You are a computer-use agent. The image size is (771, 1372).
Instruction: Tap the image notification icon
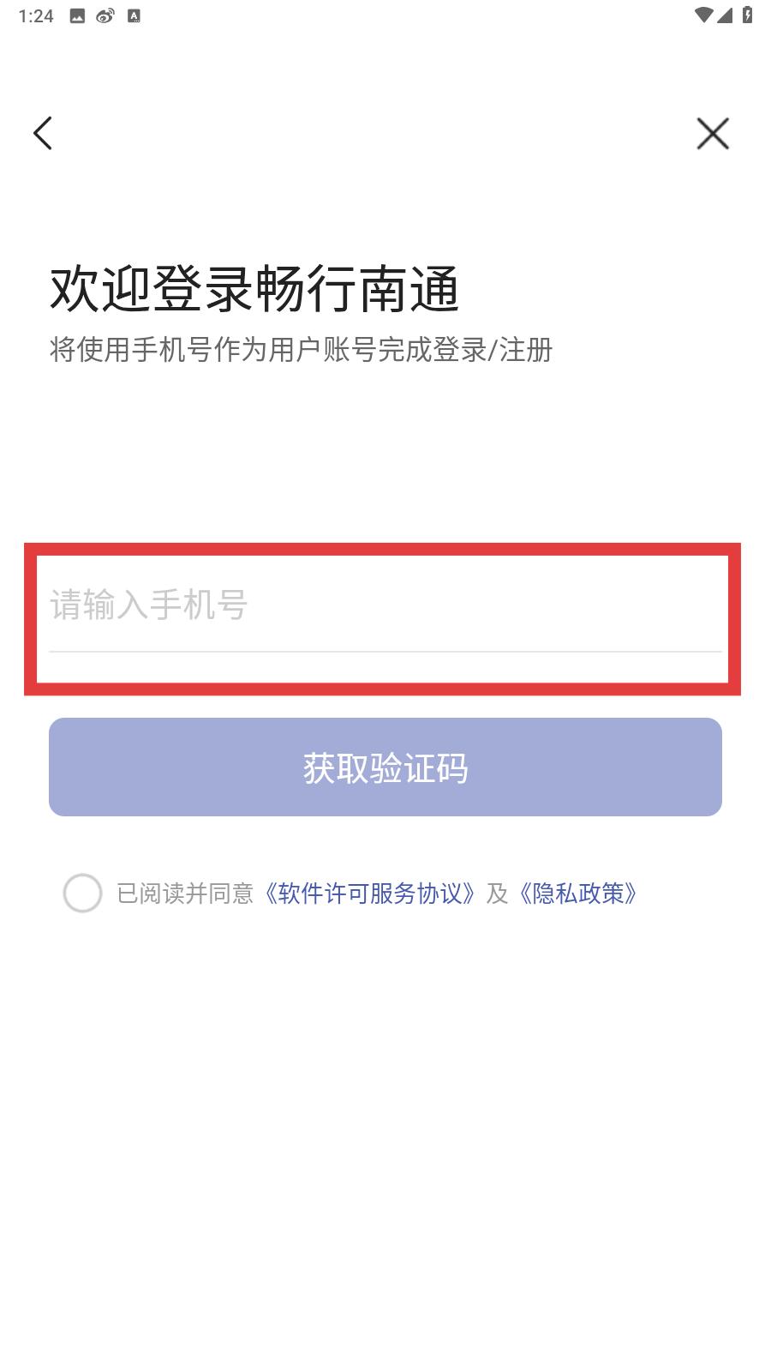[77, 15]
